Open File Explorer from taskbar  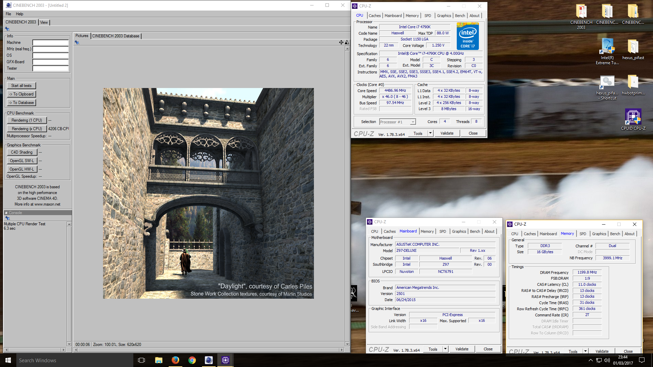click(158, 360)
